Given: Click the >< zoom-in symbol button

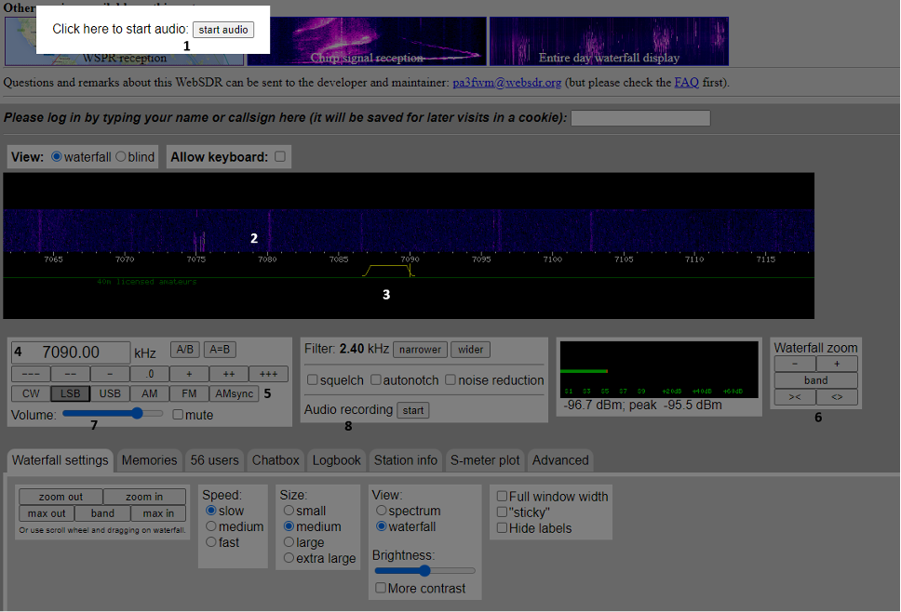Looking at the screenshot, I should tap(795, 397).
